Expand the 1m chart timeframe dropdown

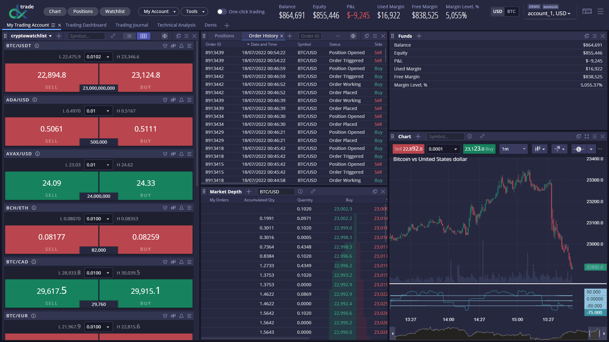pos(513,149)
